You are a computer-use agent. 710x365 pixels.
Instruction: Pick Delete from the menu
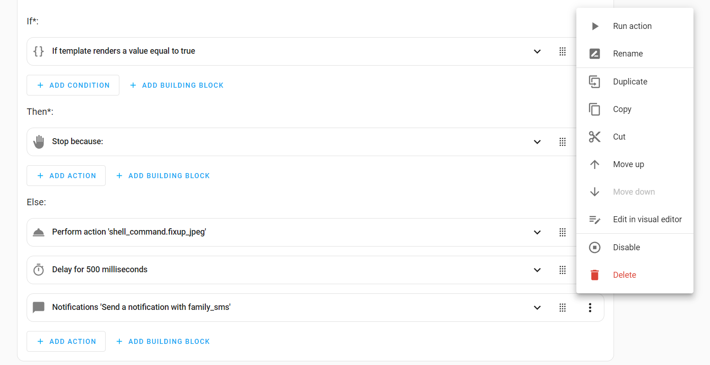pos(624,275)
